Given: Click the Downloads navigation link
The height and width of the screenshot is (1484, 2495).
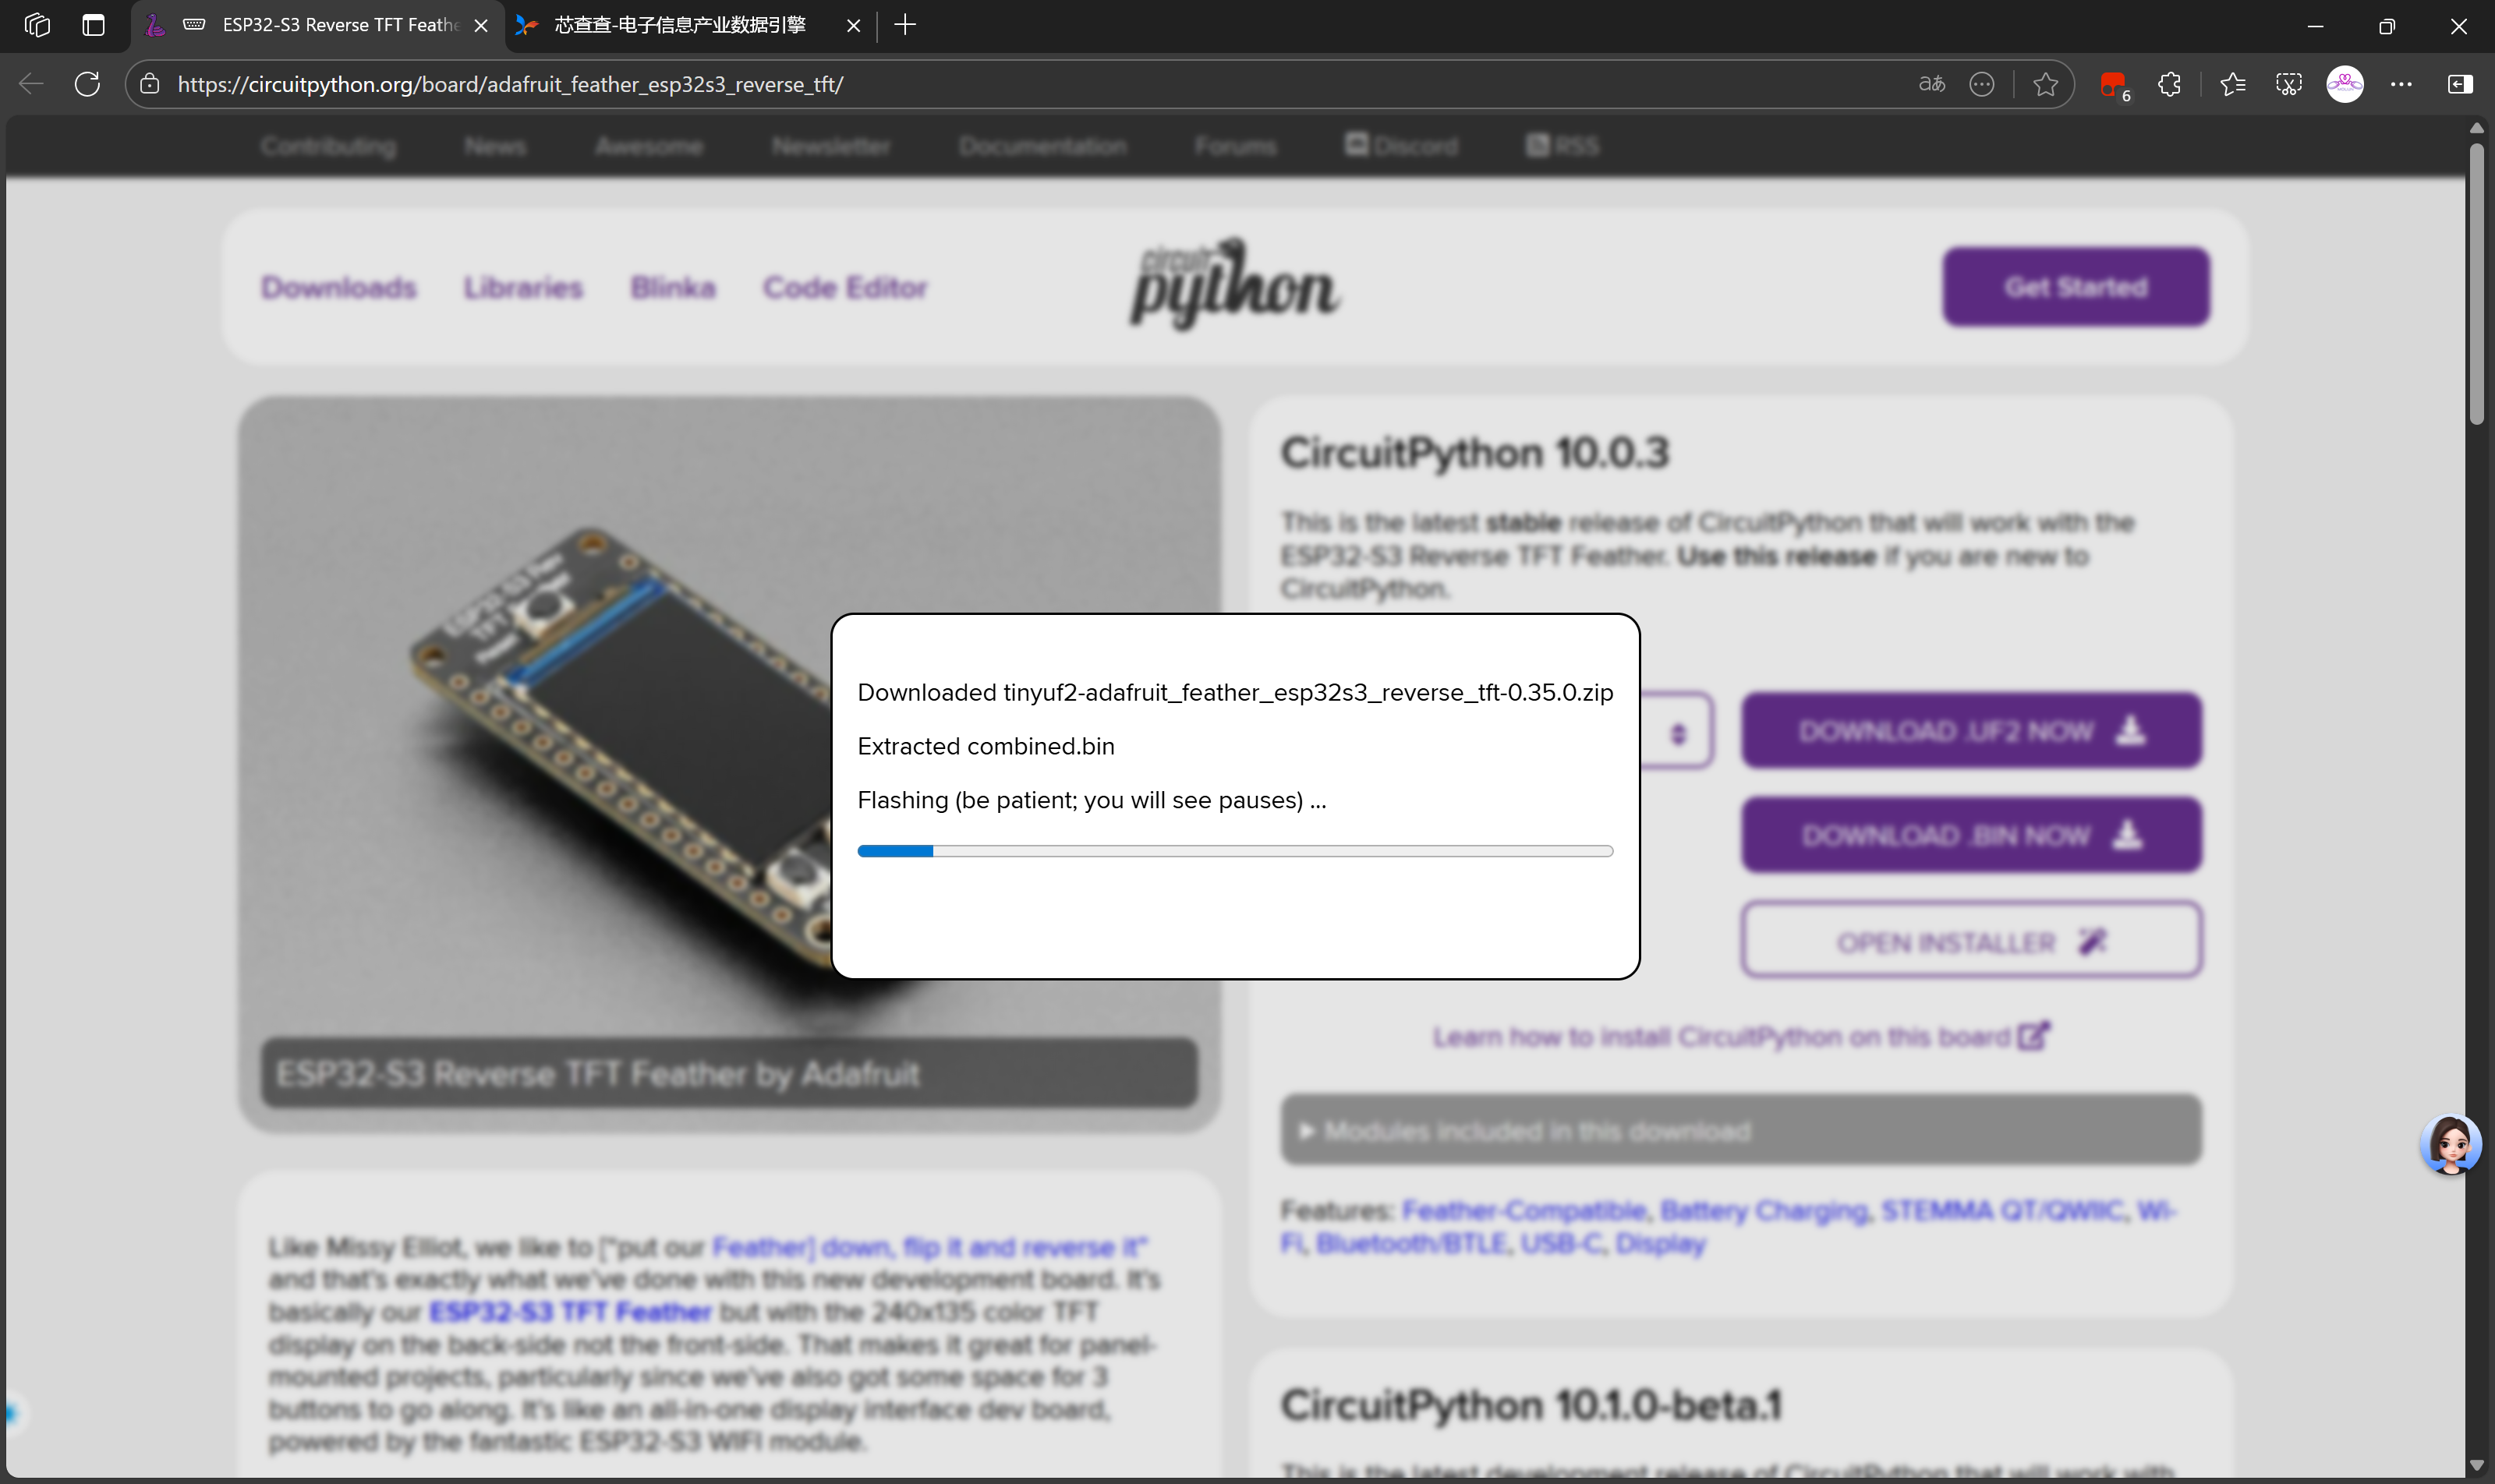Looking at the screenshot, I should tap(338, 287).
